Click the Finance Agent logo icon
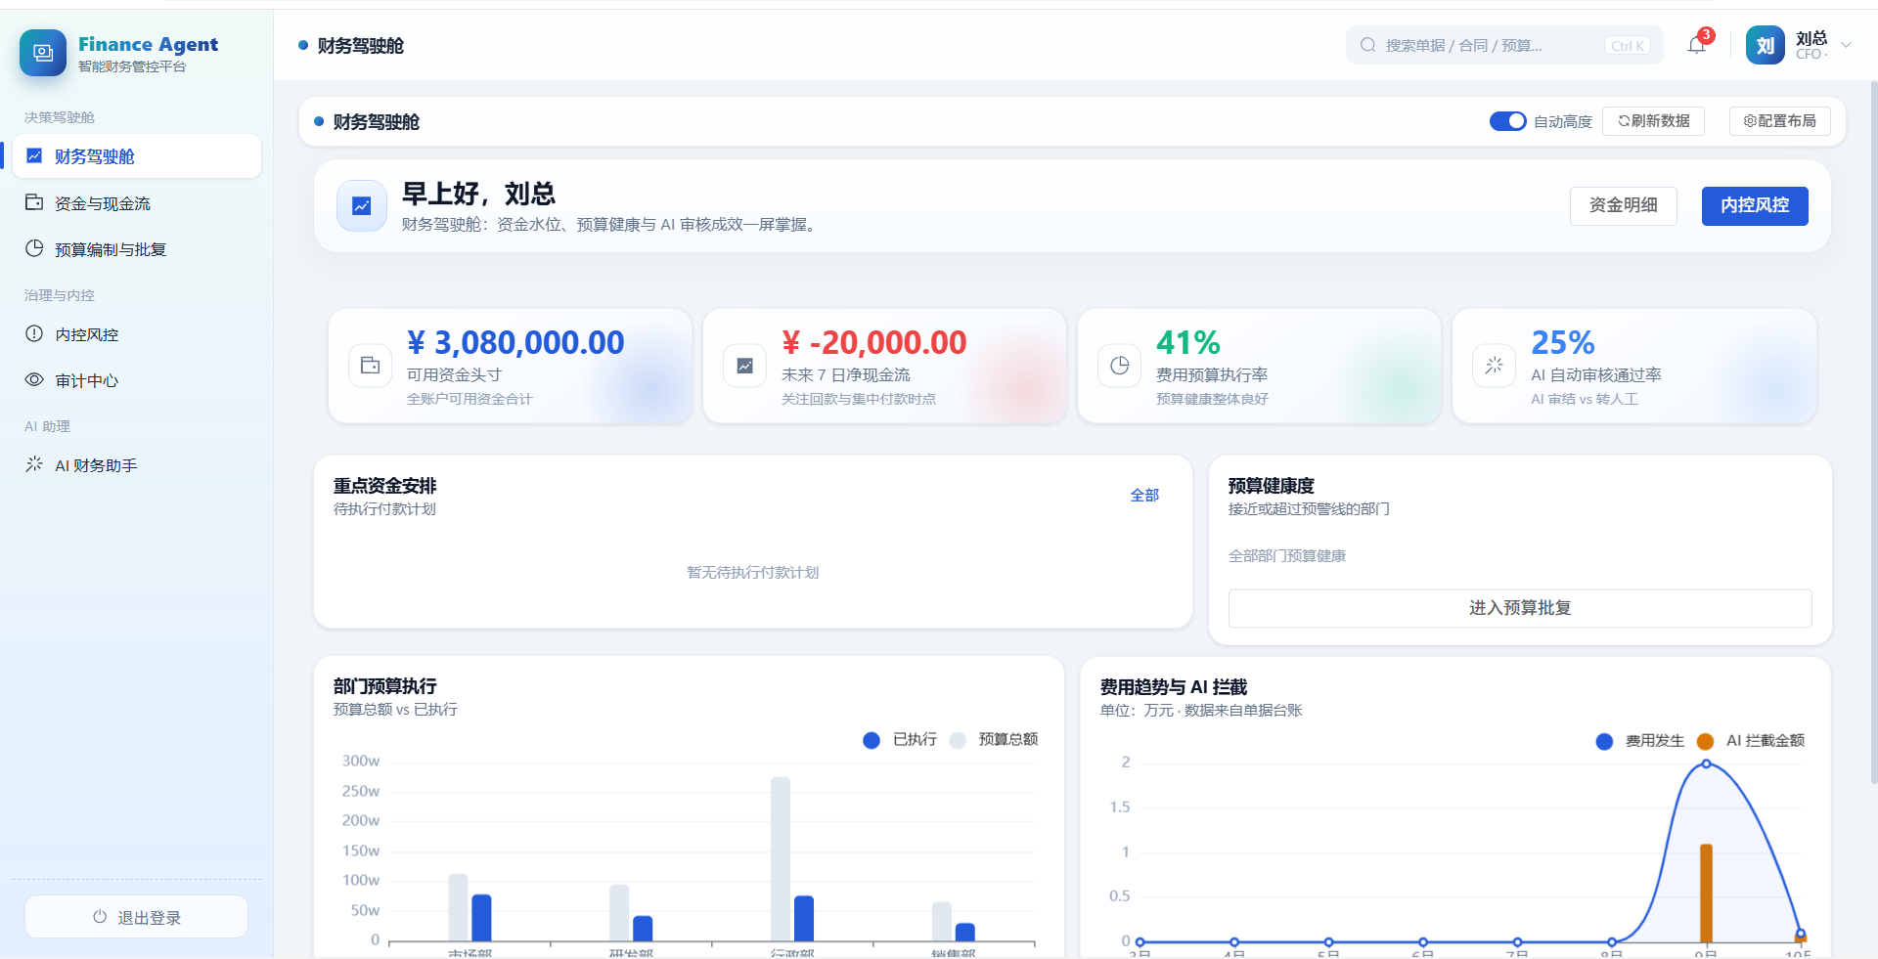The height and width of the screenshot is (959, 1878). 43,53
